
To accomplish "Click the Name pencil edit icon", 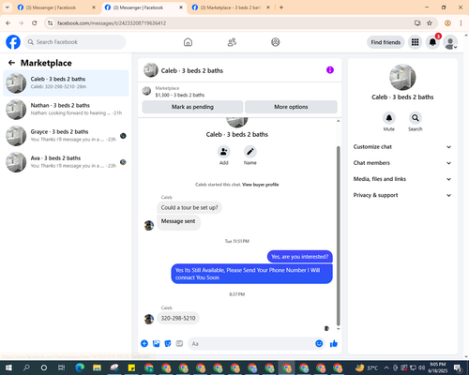I will (x=250, y=152).
